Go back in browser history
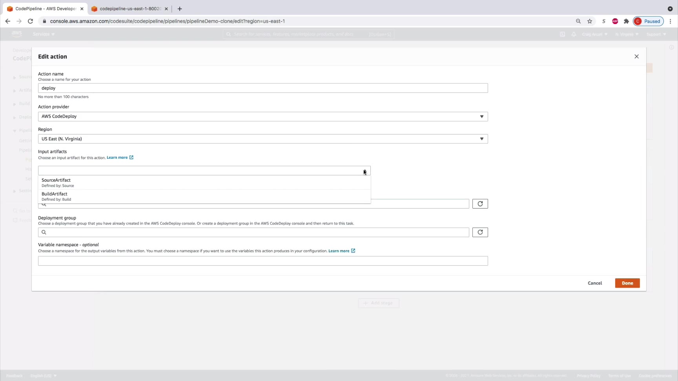 (x=8, y=21)
